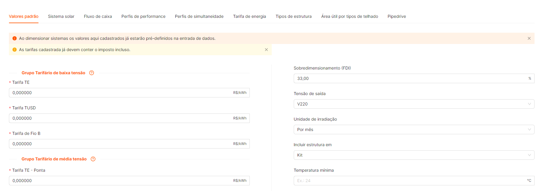Click the Tarifa TE input field
The image size is (539, 191).
pos(119,93)
